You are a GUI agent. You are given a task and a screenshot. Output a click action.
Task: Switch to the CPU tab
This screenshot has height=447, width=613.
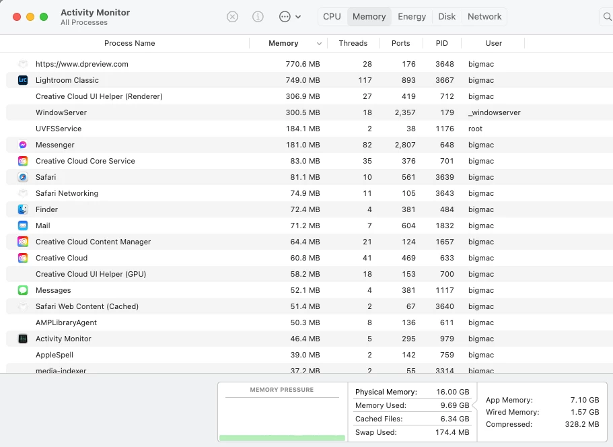point(332,16)
